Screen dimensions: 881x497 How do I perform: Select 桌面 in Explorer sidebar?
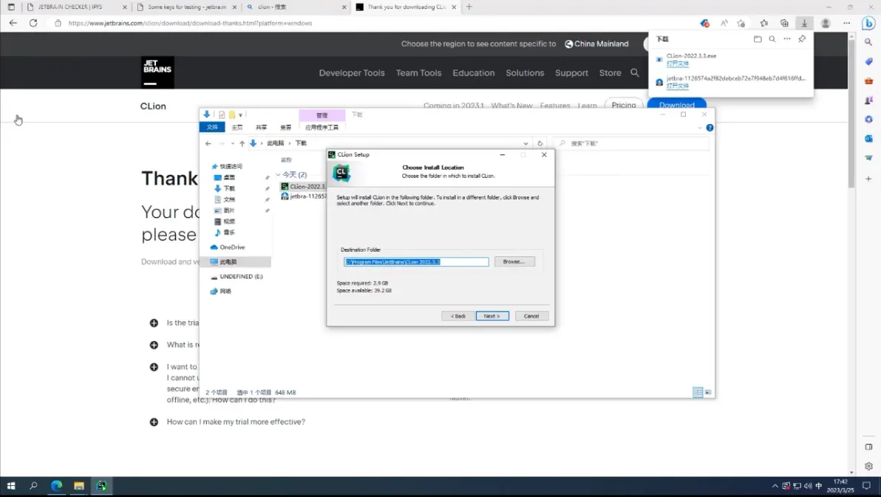pyautogui.click(x=229, y=177)
